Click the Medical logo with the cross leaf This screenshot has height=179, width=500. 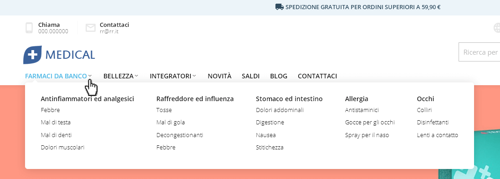tap(59, 55)
